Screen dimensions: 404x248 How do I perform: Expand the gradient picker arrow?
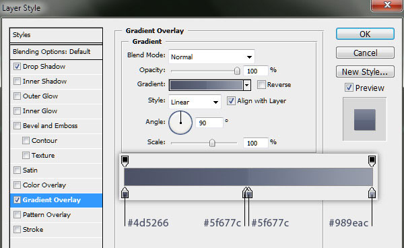click(x=247, y=85)
